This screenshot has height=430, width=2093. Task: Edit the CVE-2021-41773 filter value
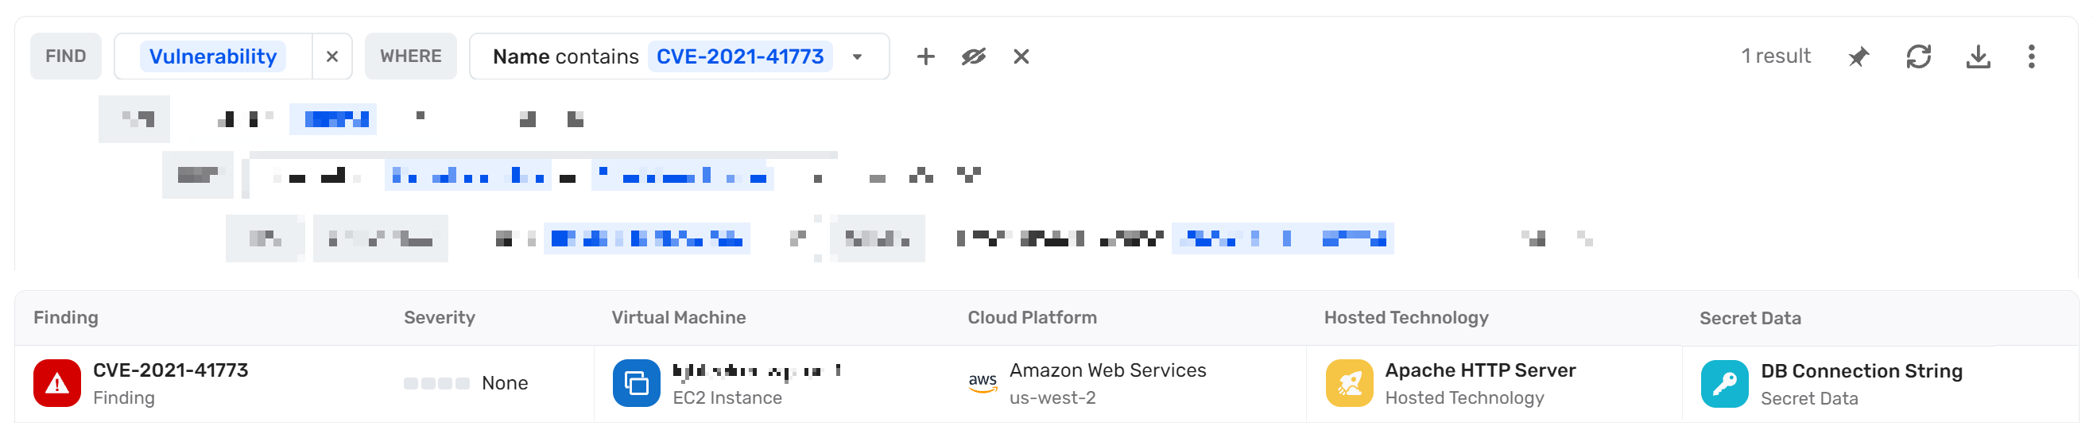click(x=739, y=56)
